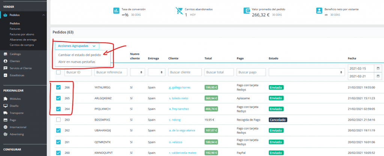Click the Valor promedio del pedido wallet icon
The width and height of the screenshot is (384, 156).
click(247, 11)
